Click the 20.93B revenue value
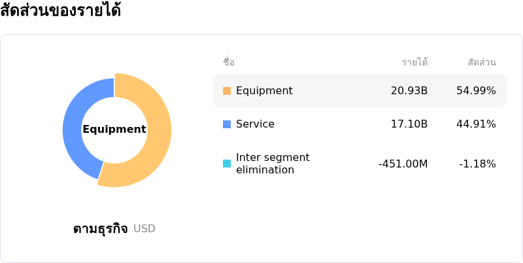Image resolution: width=523 pixels, height=263 pixels. coord(409,91)
